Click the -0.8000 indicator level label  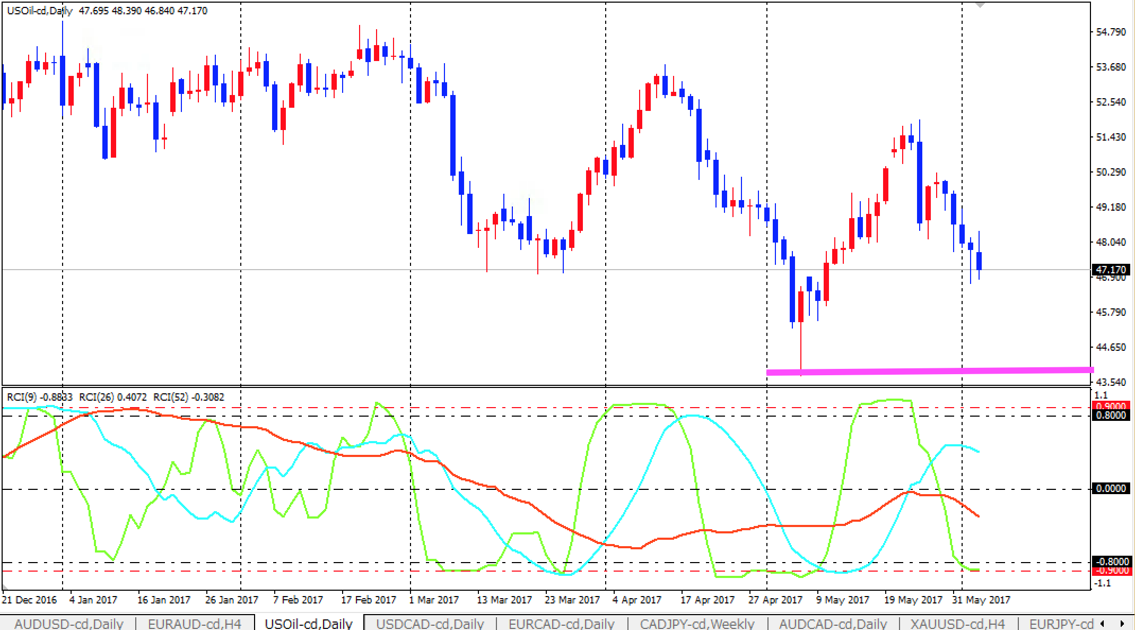point(1111,562)
